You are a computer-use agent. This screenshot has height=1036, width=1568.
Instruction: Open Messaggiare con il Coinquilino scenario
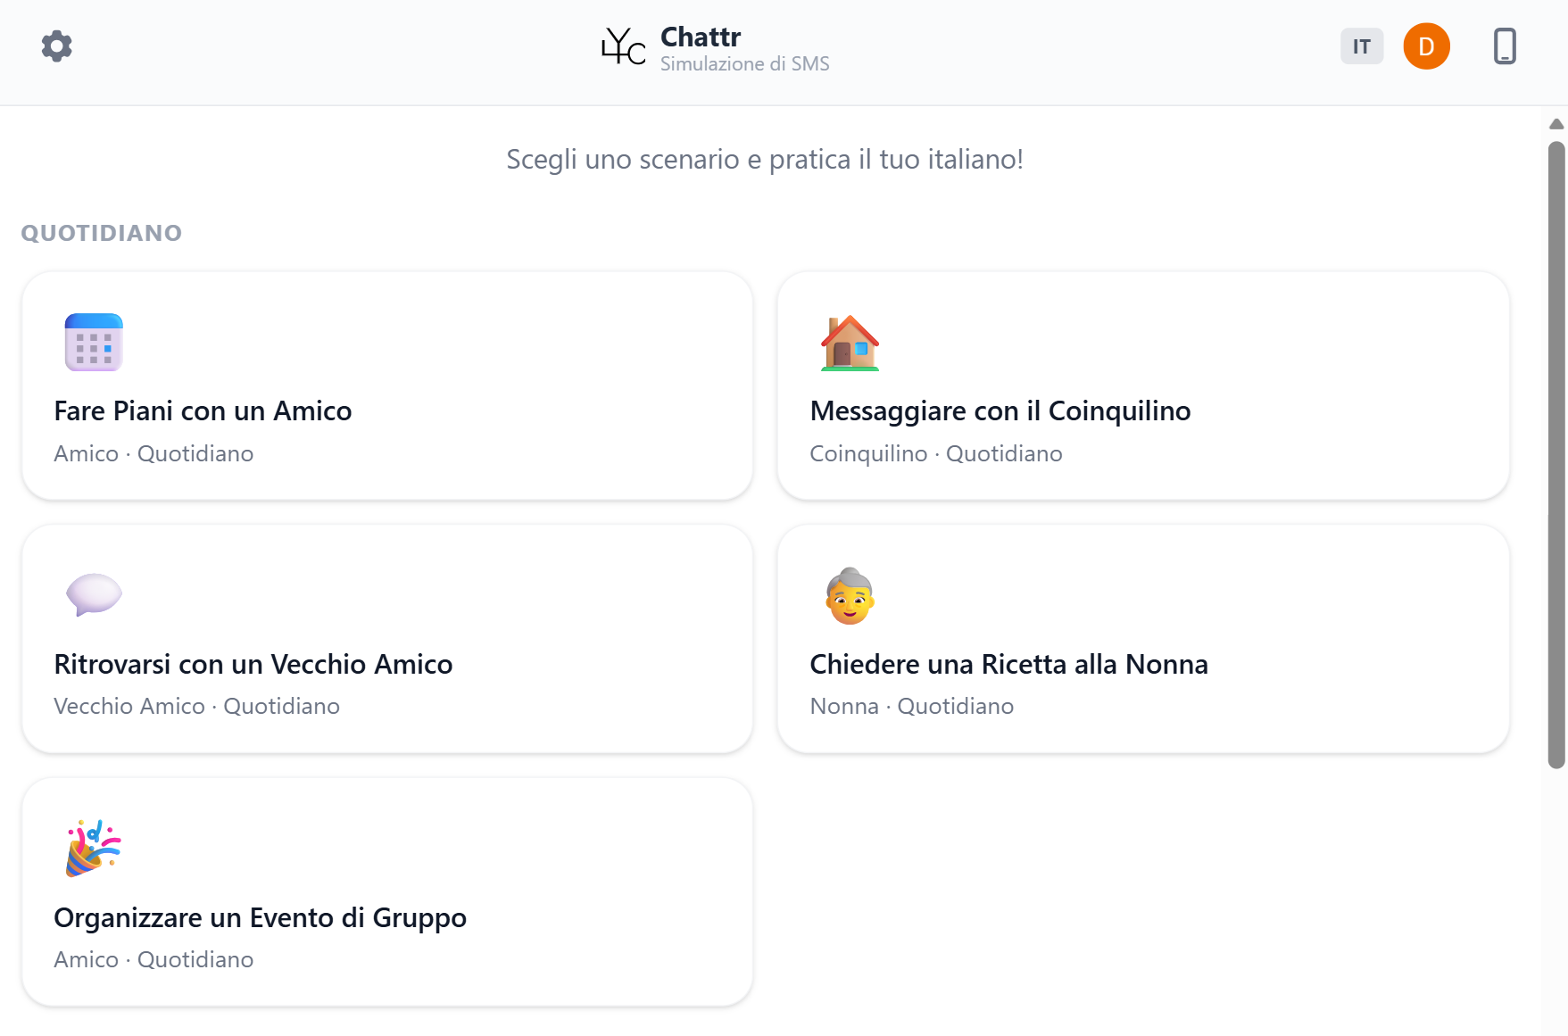point(1143,385)
